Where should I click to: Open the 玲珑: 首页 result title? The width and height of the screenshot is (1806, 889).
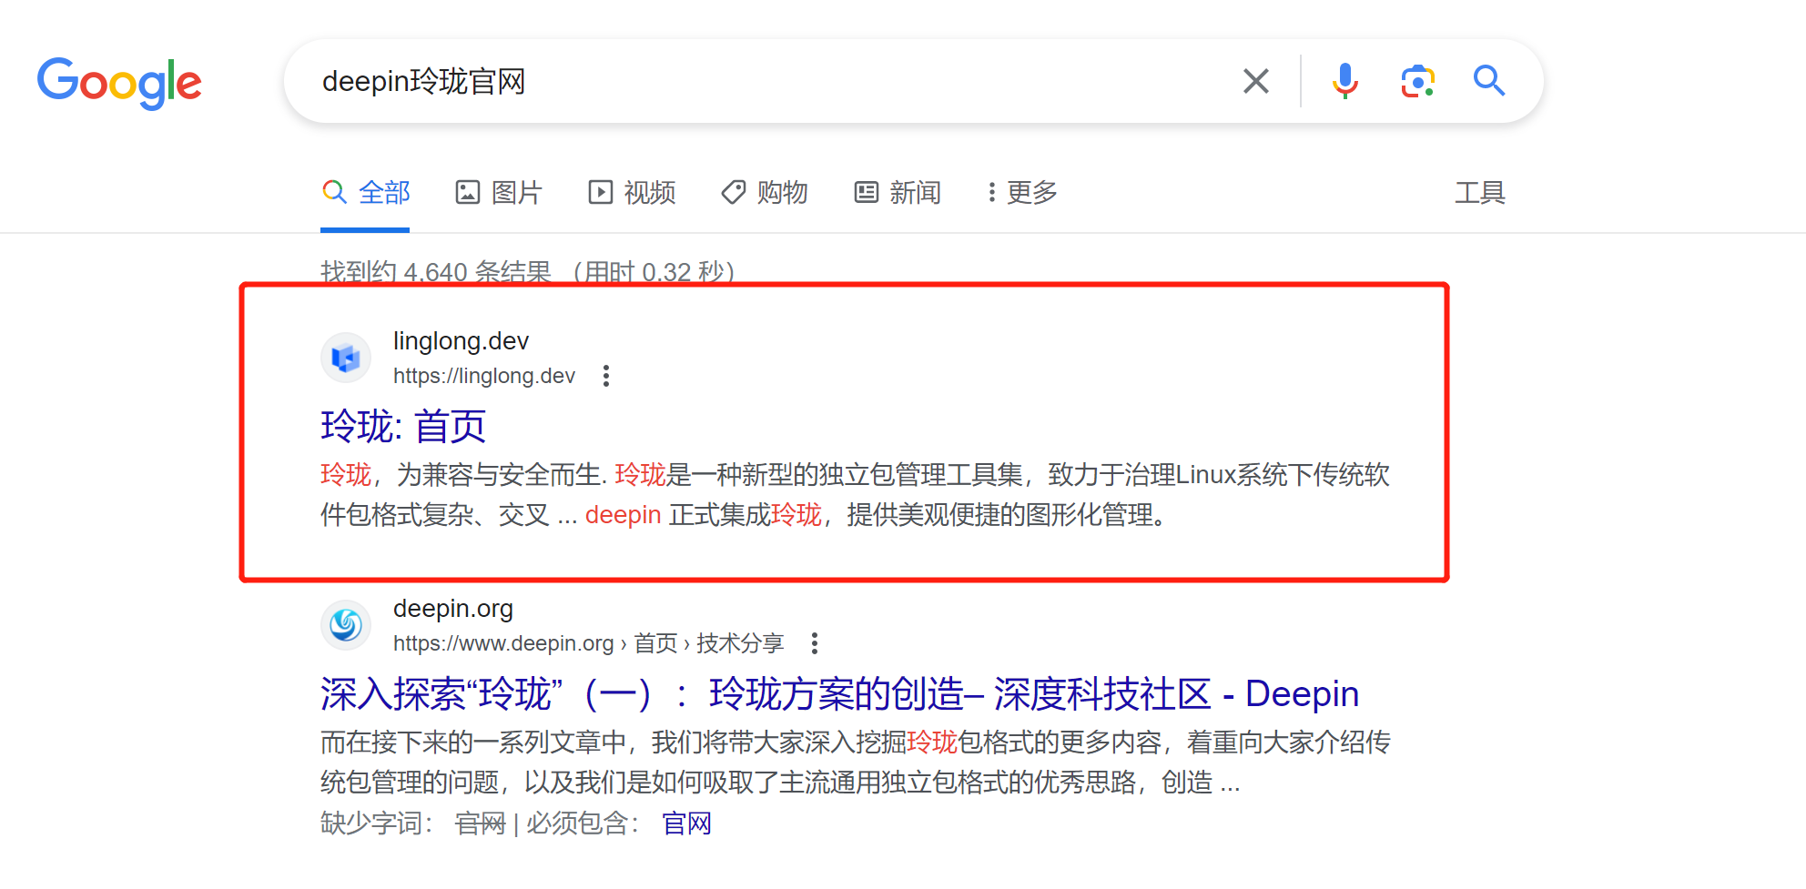pos(403,426)
